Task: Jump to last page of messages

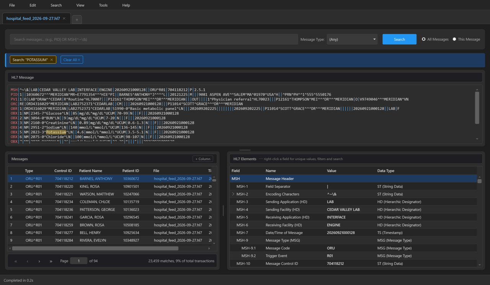Action: pyautogui.click(x=51, y=261)
